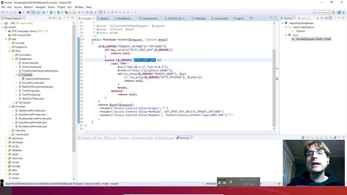Image resolution: width=347 pixels, height=195 pixels.
Task: Maximize the editor area
Action: (275, 18)
